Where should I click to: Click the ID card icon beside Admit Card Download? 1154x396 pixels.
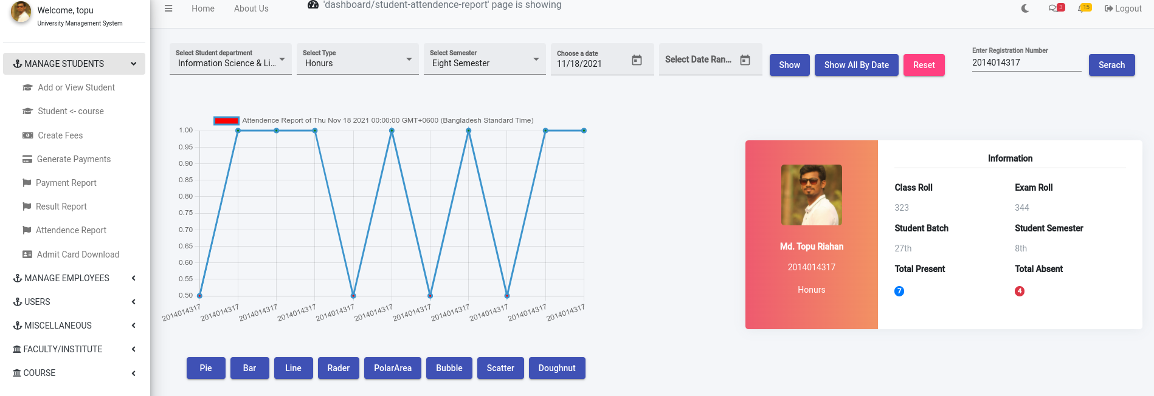click(x=27, y=254)
